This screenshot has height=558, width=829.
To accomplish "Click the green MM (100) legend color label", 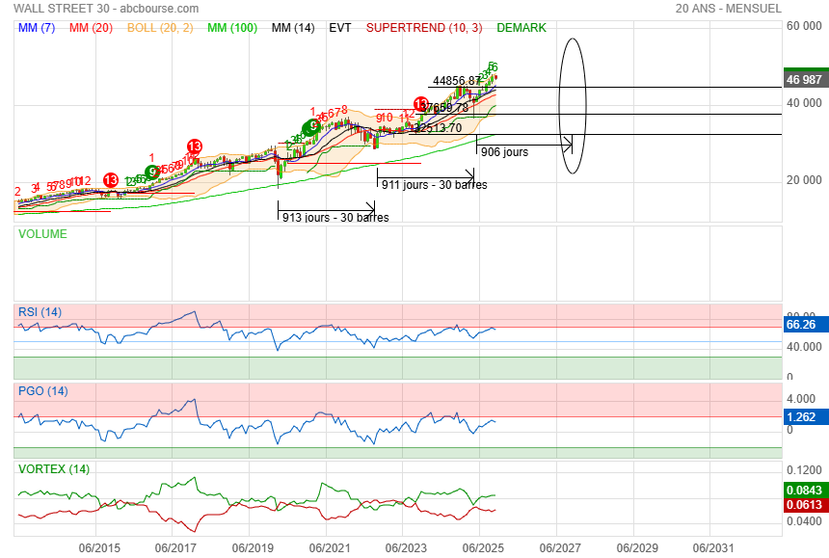I will coord(231,28).
